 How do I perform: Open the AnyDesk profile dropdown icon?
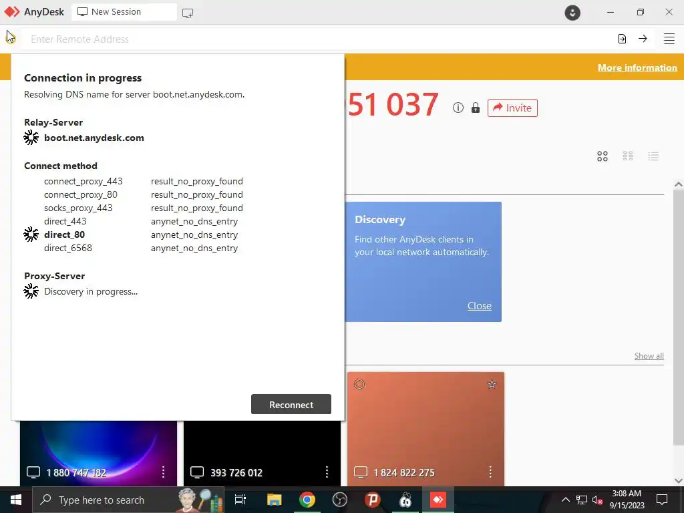tap(572, 13)
